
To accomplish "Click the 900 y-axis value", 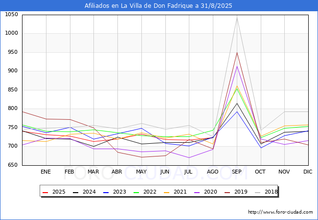I will point(13,71).
